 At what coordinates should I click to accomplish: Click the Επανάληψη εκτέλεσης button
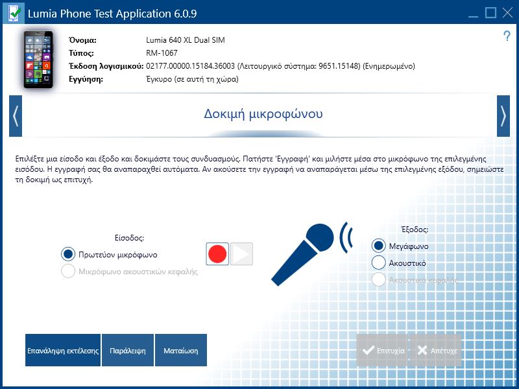click(x=63, y=350)
